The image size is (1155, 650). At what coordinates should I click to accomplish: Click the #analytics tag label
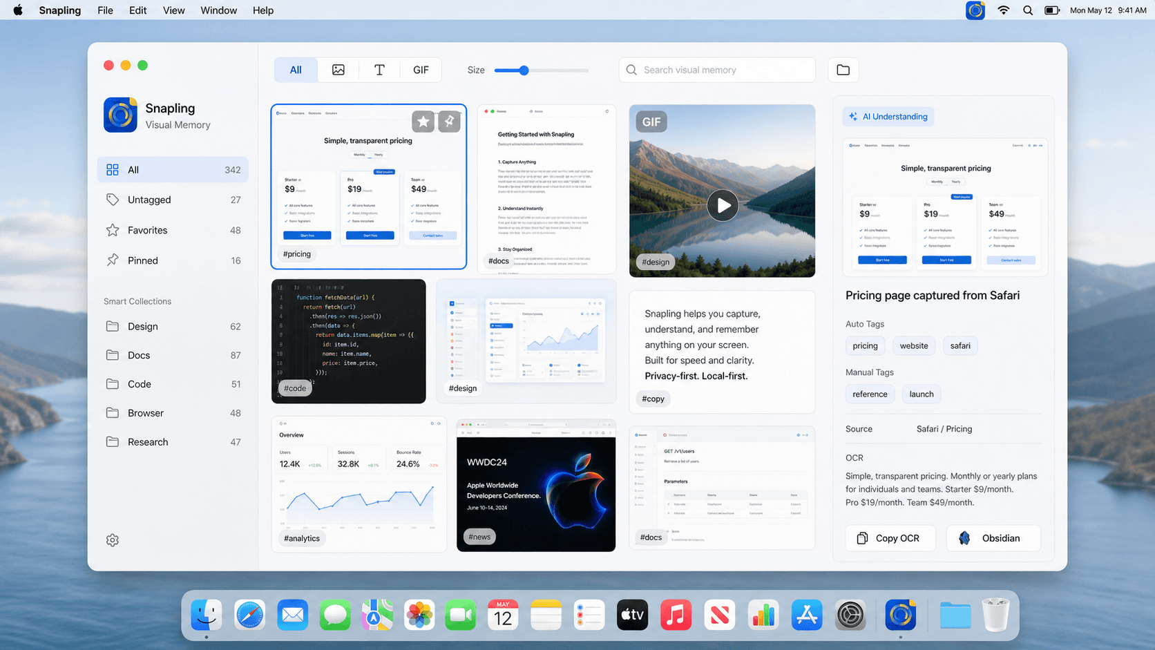pos(302,538)
